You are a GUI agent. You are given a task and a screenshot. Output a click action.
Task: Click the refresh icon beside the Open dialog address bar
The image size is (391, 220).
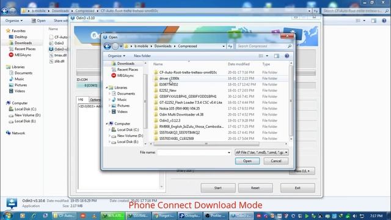point(230,46)
